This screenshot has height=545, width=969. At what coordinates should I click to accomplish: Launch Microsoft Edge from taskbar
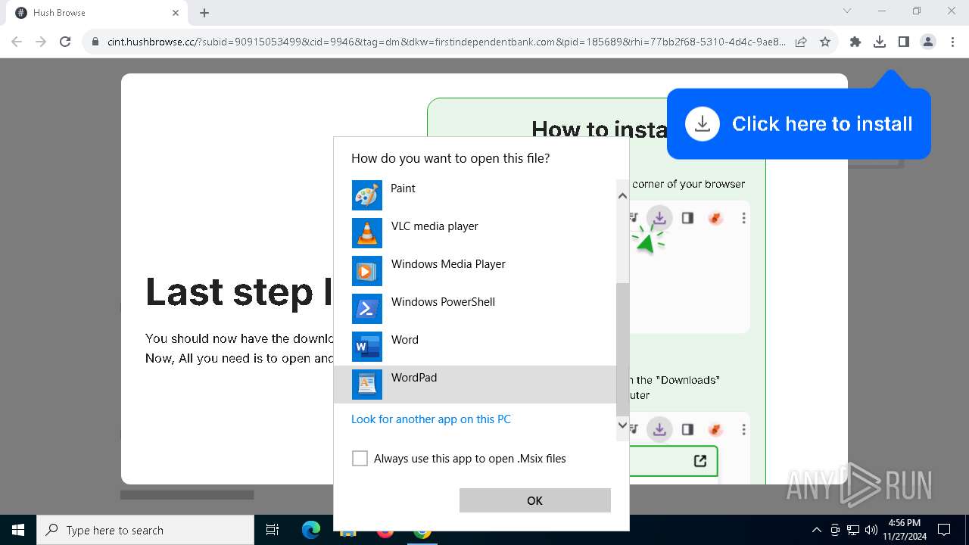click(311, 530)
